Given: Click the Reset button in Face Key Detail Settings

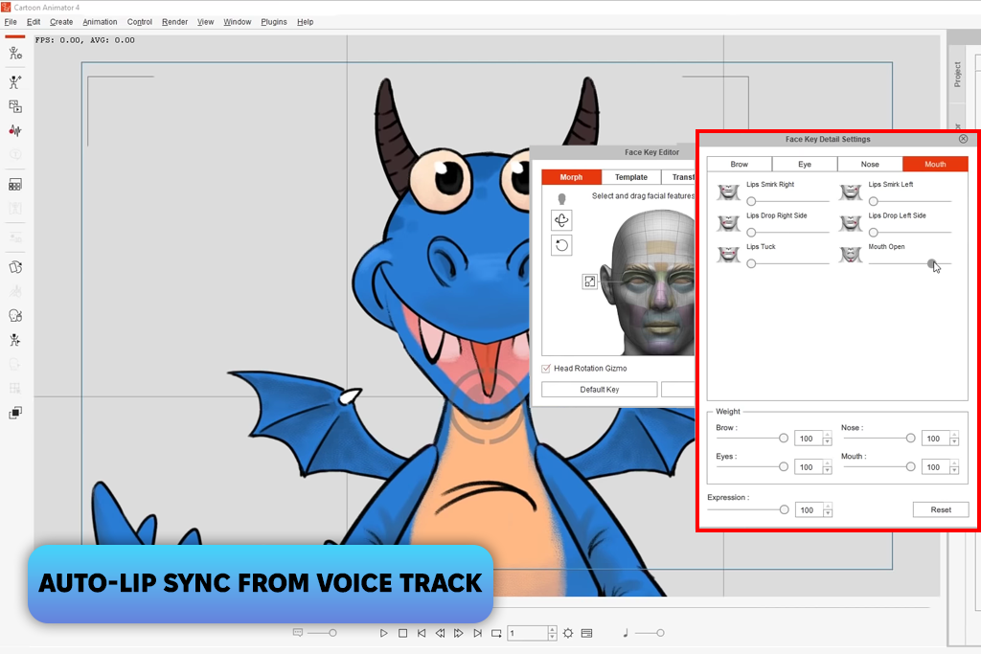Looking at the screenshot, I should coord(941,509).
